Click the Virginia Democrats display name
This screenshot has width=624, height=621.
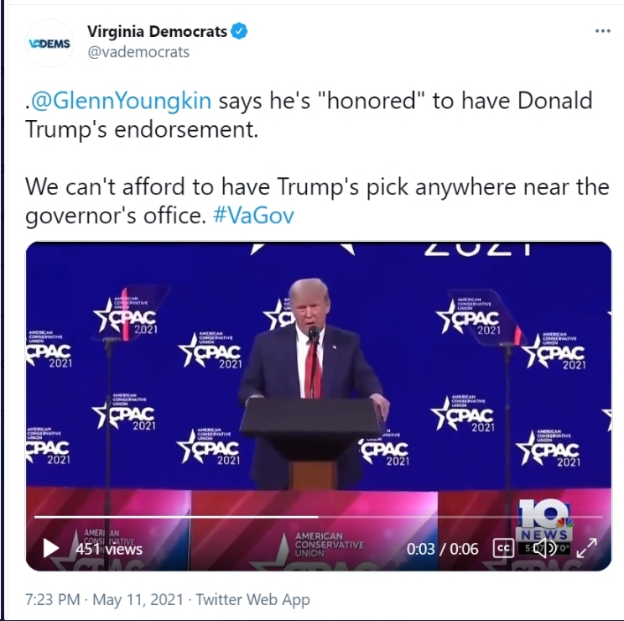(157, 31)
